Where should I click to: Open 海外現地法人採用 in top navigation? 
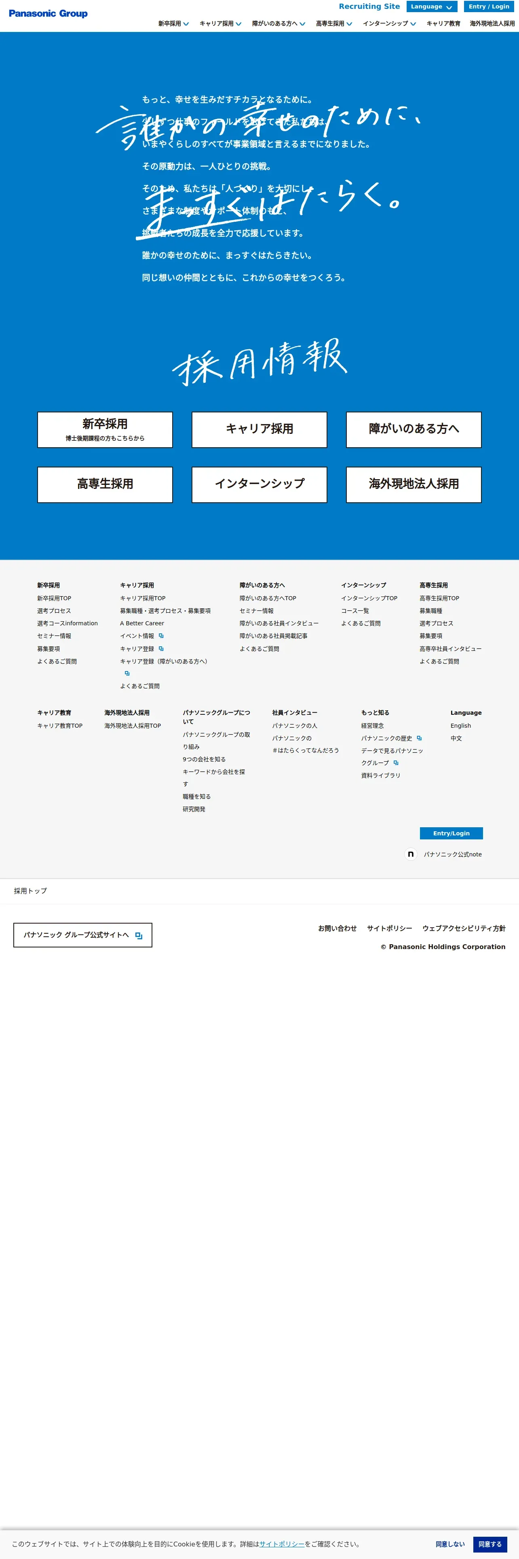pyautogui.click(x=492, y=23)
